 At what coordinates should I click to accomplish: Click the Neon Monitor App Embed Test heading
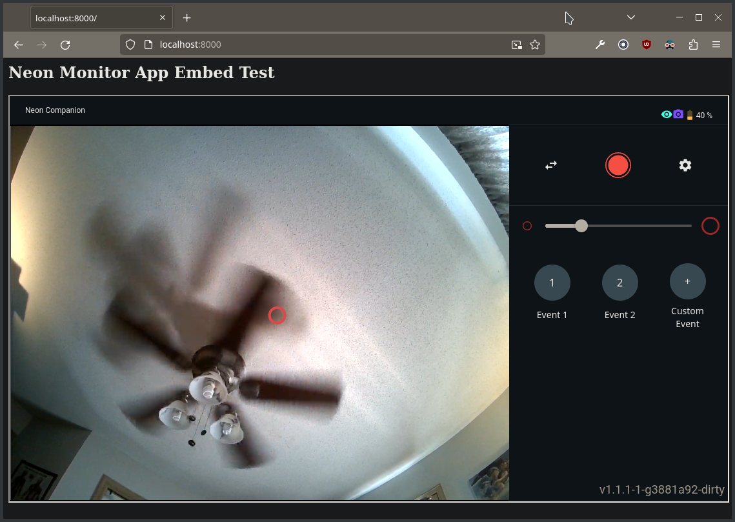point(141,73)
